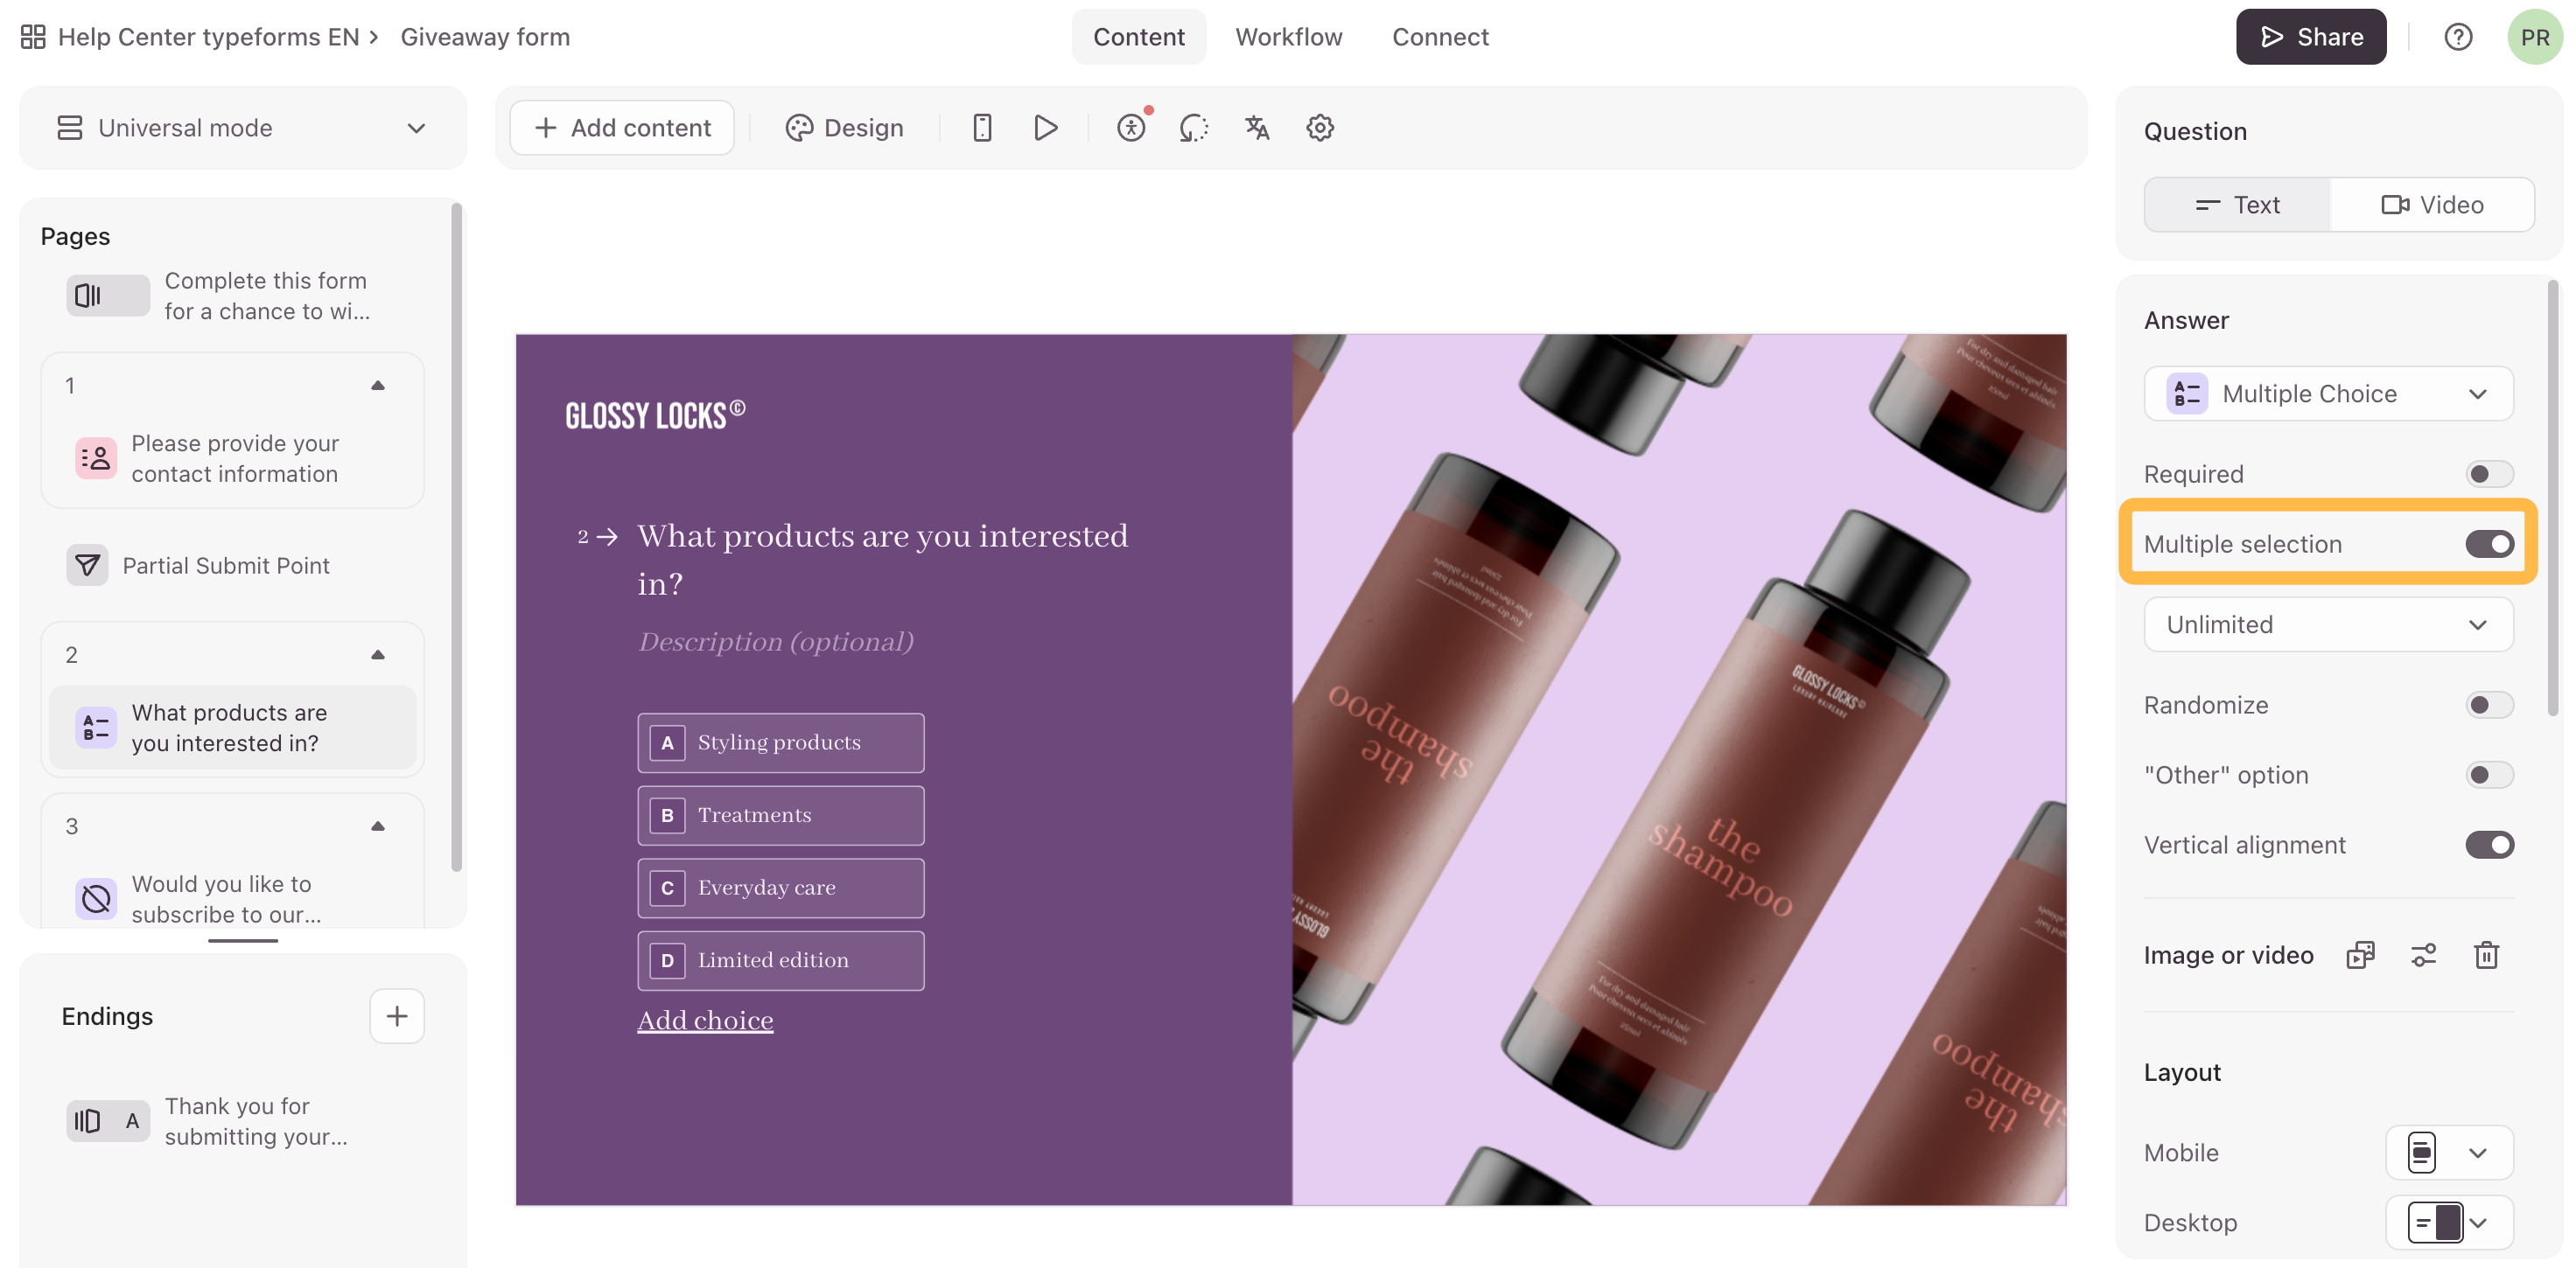Click the Add choice link
Screen dimensions: 2576x1268
[x=705, y=1021]
